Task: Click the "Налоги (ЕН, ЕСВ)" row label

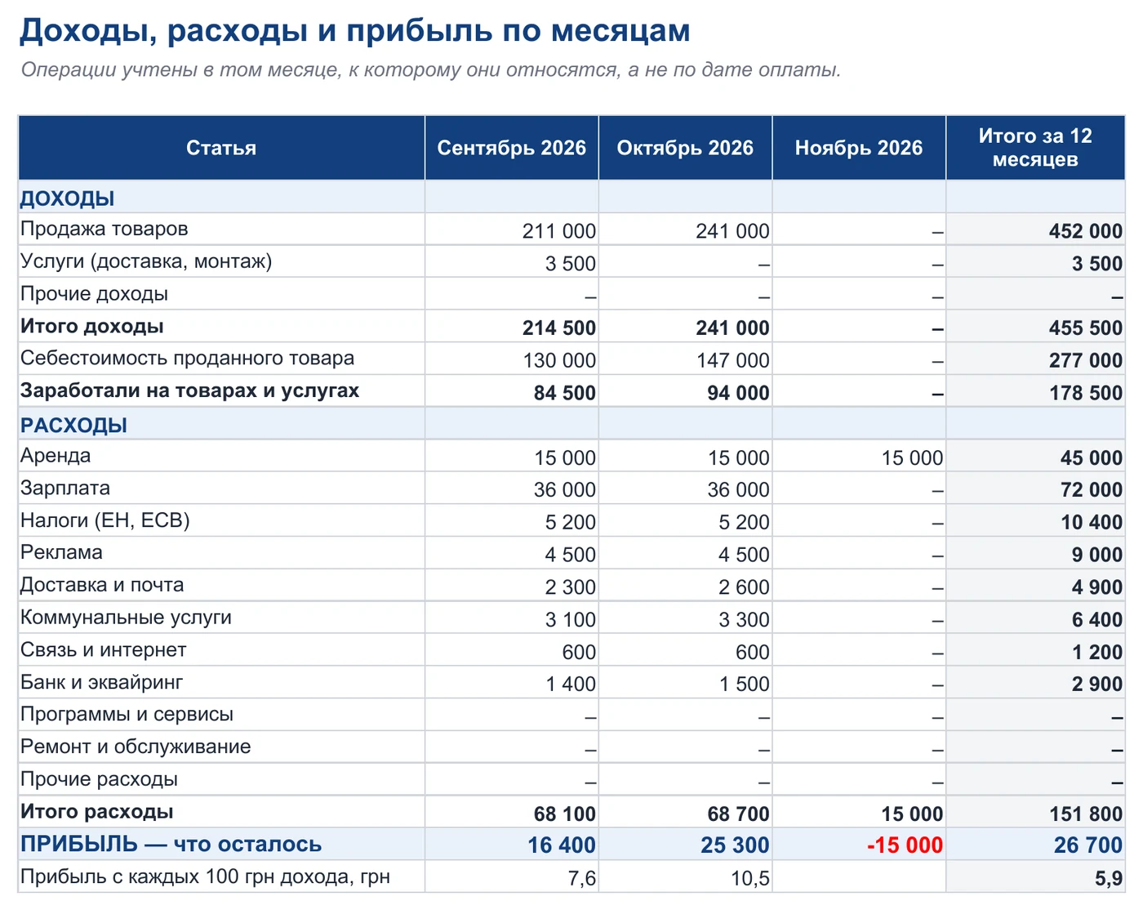Action: (105, 520)
